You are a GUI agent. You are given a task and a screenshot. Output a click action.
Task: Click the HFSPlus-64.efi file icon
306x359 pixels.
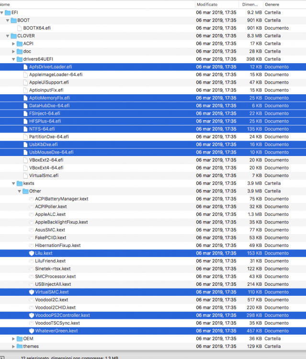click(x=26, y=122)
